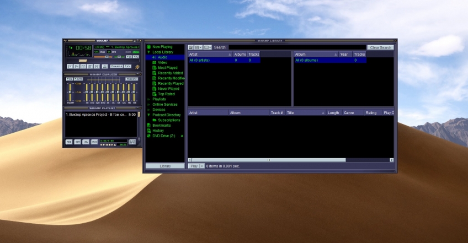Open the playlist LIST options button
This screenshot has width=468, height=243.
click(132, 142)
